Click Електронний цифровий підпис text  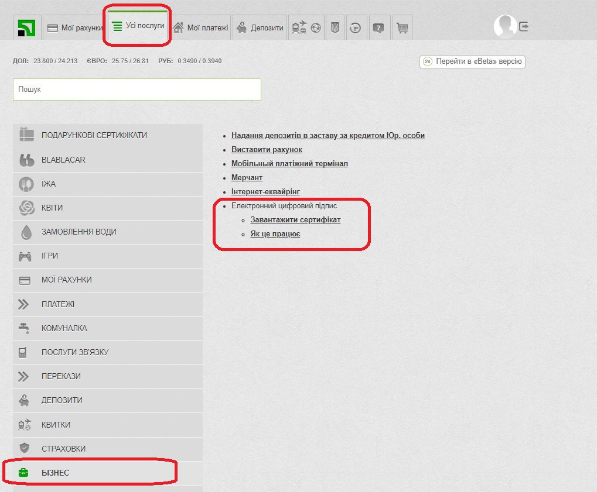coord(284,206)
